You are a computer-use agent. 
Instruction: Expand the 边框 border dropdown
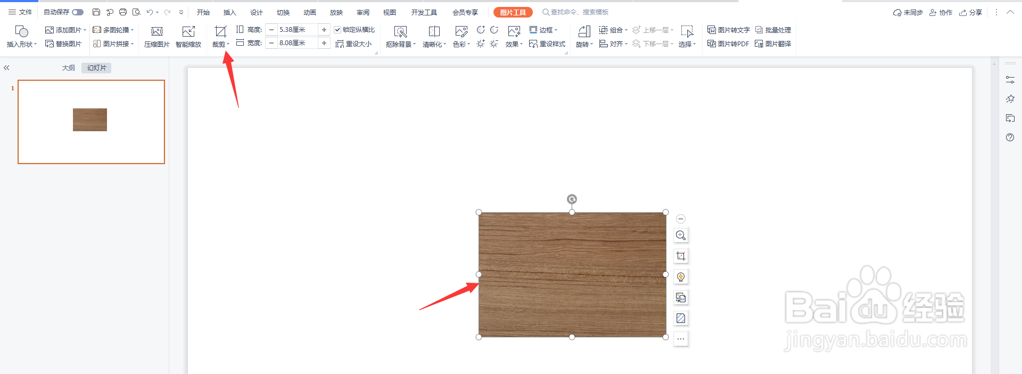pos(556,30)
